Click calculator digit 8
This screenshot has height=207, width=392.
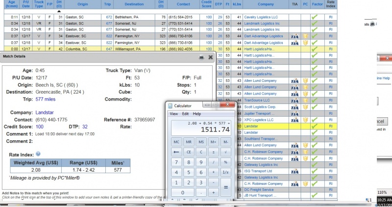pyautogui.click(x=189, y=162)
